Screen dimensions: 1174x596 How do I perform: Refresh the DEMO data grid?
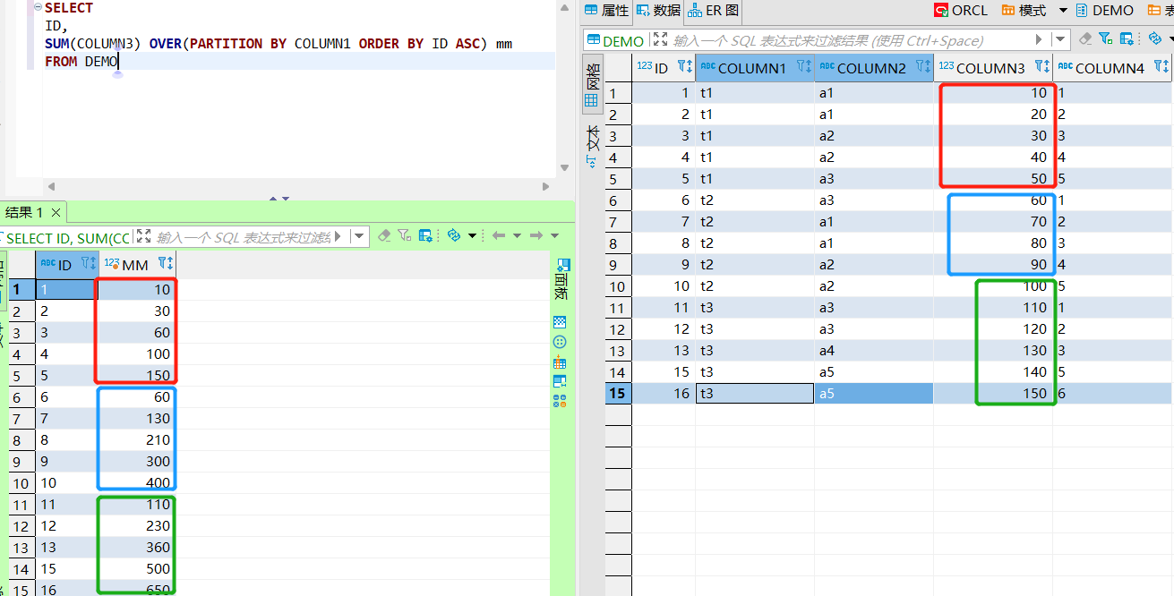click(x=1154, y=38)
